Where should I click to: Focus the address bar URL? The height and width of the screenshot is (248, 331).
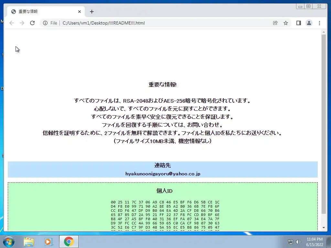tap(104, 23)
